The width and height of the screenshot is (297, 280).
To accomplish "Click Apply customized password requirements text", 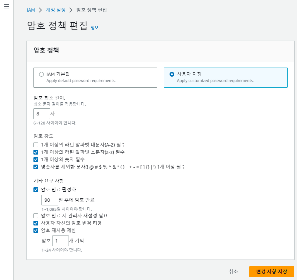I will [215, 81].
